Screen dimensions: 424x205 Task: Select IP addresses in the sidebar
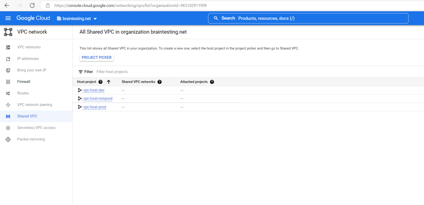point(28,58)
